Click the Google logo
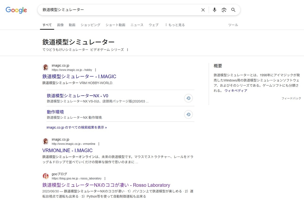The height and width of the screenshot is (203, 304). pyautogui.click(x=16, y=10)
